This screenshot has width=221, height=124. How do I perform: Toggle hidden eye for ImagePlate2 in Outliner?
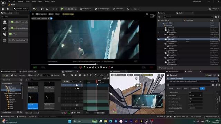[x=159, y=37]
